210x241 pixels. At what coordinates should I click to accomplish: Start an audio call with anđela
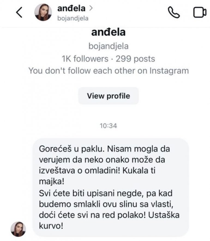click(173, 13)
